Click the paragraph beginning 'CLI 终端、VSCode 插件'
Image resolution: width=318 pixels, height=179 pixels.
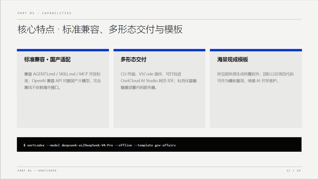click(159, 81)
